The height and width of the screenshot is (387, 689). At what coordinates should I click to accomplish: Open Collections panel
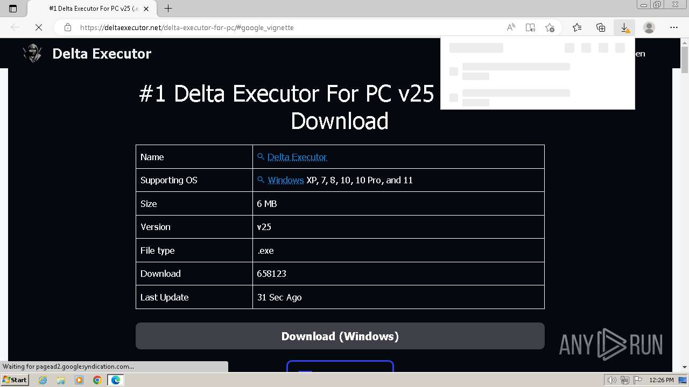click(601, 27)
